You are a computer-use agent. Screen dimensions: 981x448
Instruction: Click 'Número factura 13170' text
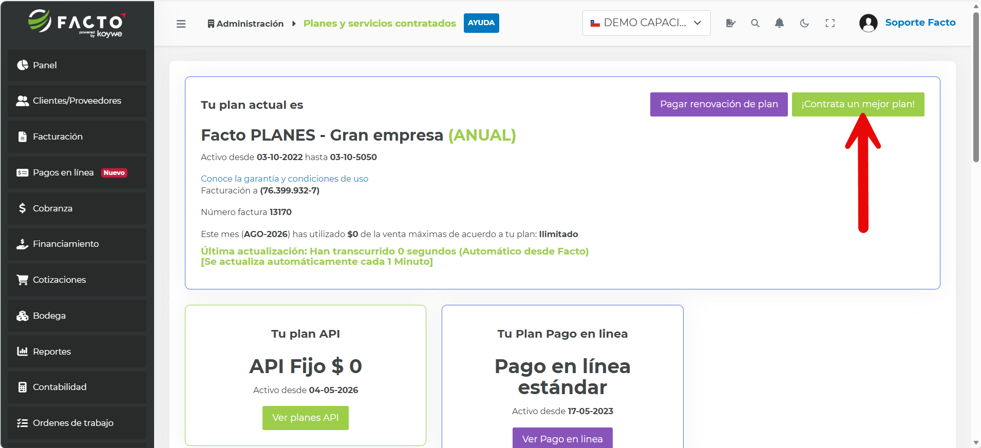(246, 212)
